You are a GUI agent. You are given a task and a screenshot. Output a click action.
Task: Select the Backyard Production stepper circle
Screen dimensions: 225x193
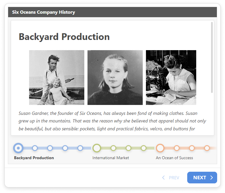[18, 148]
